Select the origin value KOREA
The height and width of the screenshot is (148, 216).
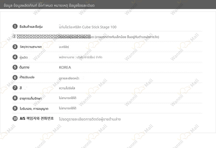65,67
